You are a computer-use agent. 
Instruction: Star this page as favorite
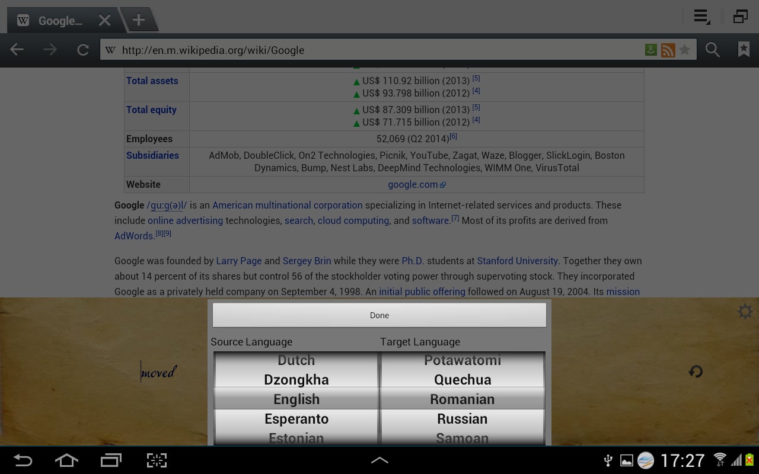coord(685,50)
